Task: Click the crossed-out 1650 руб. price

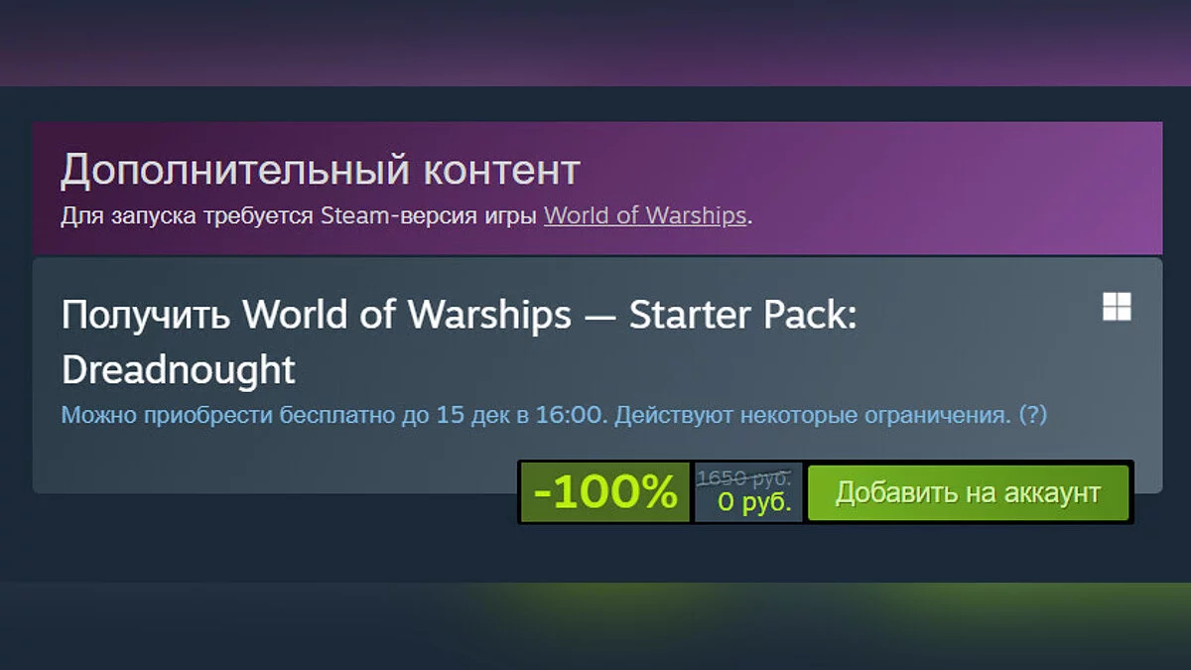Action: pyautogui.click(x=744, y=477)
